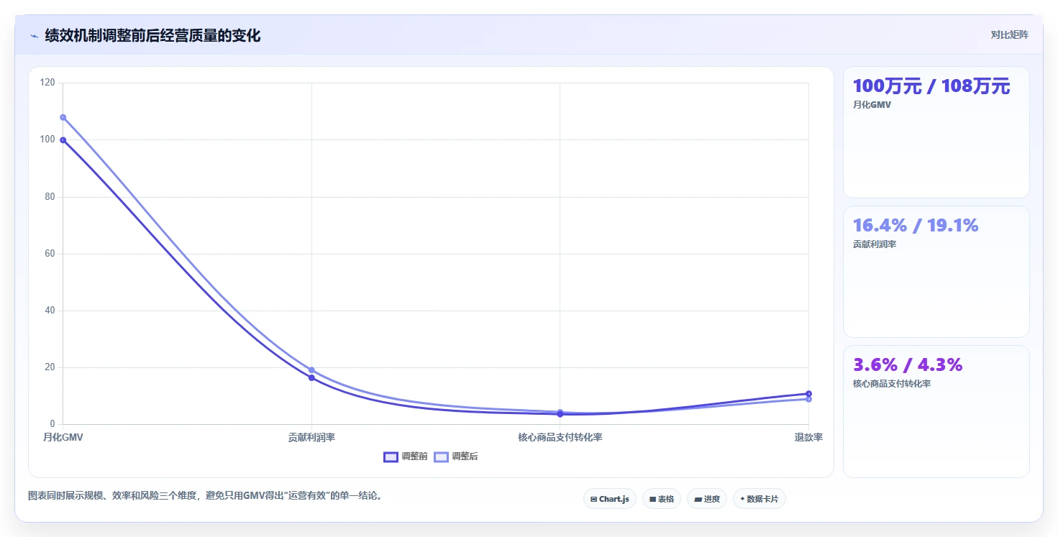Click the 3.6% / 4.3% card value
Screen dimensions: 1058x537
908,365
